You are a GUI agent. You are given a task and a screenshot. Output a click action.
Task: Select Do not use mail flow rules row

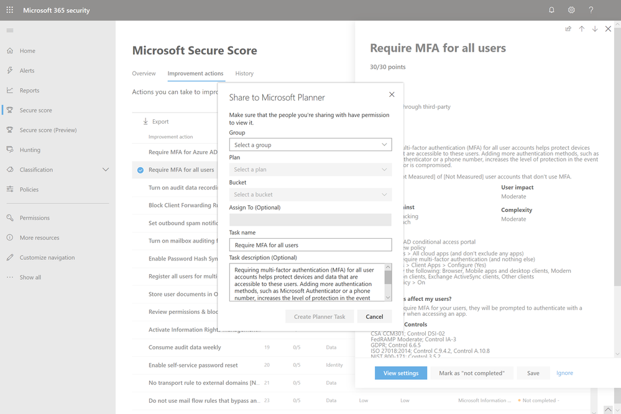(361, 400)
